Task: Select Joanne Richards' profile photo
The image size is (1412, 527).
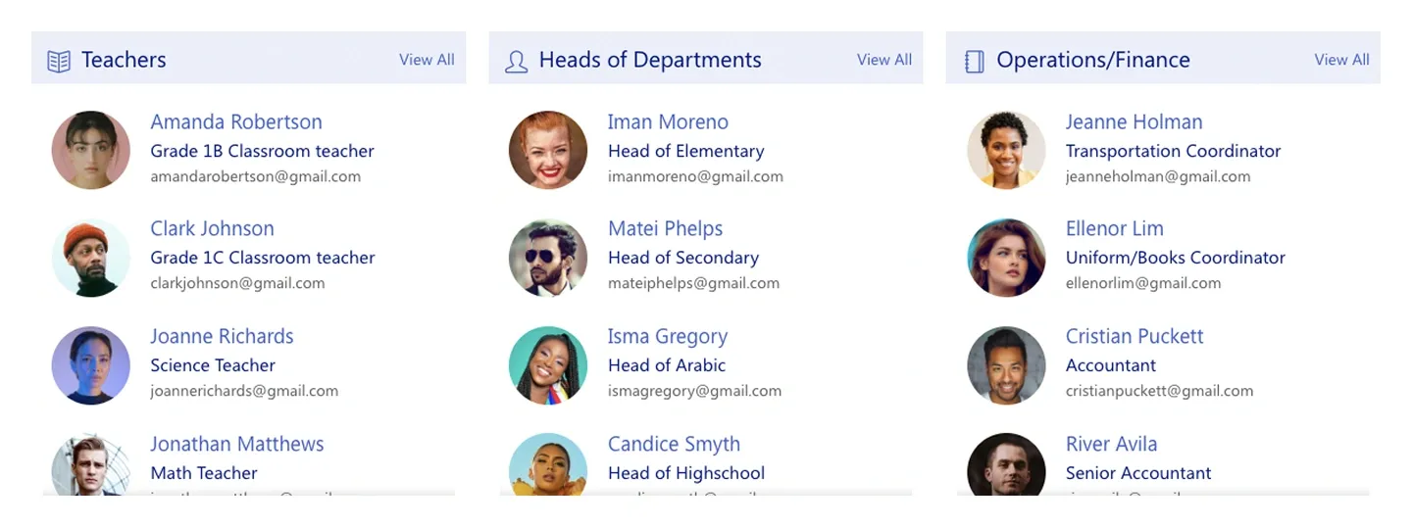Action: click(x=91, y=365)
